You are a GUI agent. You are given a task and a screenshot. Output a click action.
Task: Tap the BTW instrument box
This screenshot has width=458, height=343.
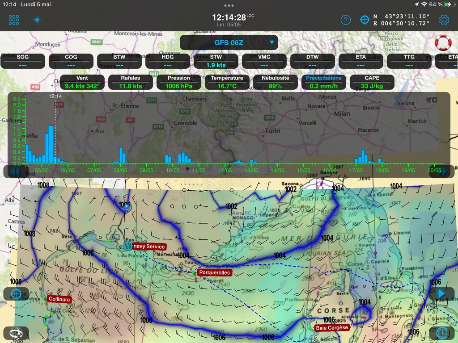click(119, 61)
